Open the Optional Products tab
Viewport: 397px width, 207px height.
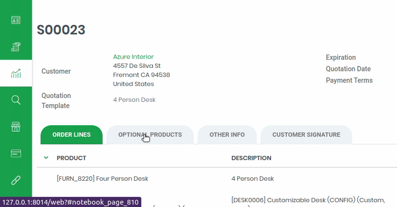coord(150,135)
